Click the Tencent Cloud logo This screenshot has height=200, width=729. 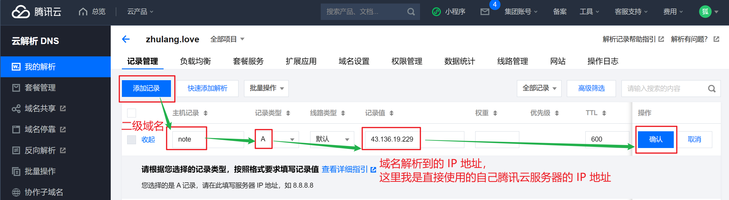point(36,12)
